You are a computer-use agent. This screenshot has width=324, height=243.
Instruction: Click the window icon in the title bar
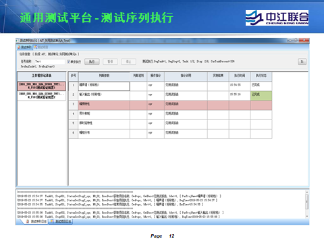click(x=18, y=40)
